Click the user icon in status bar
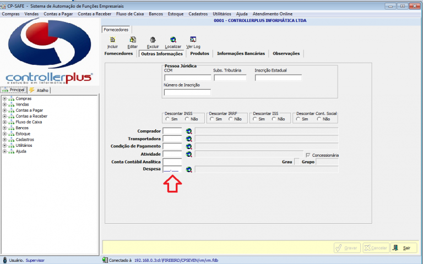423x264 pixels. click(5, 260)
